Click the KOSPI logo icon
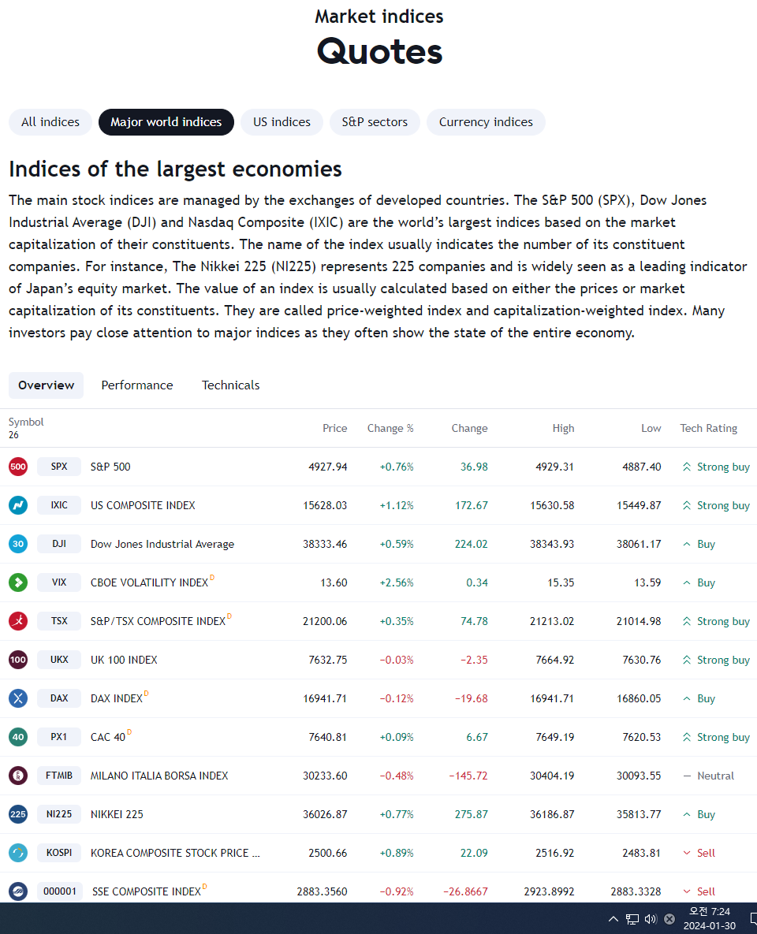 point(18,853)
